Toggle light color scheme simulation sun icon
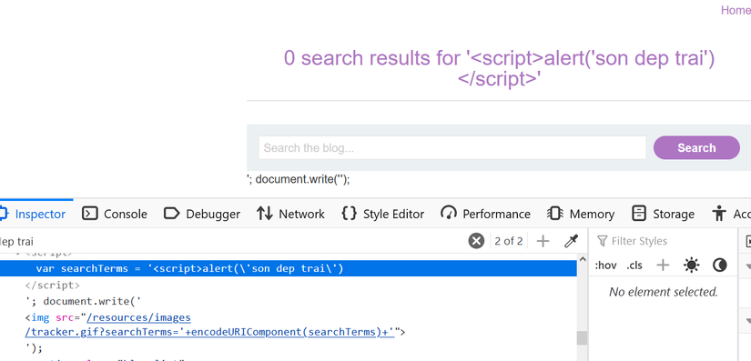The image size is (751, 361). pos(692,265)
